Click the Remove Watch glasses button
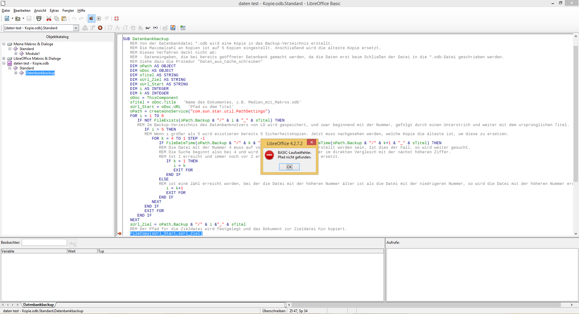Image resolution: width=579 pixels, height=314 pixels. (73, 243)
